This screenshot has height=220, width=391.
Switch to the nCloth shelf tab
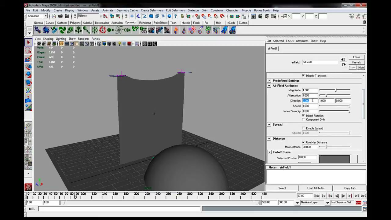[x=231, y=23]
